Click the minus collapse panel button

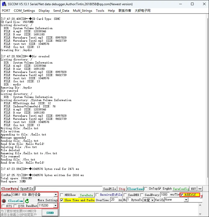(x=200, y=189)
